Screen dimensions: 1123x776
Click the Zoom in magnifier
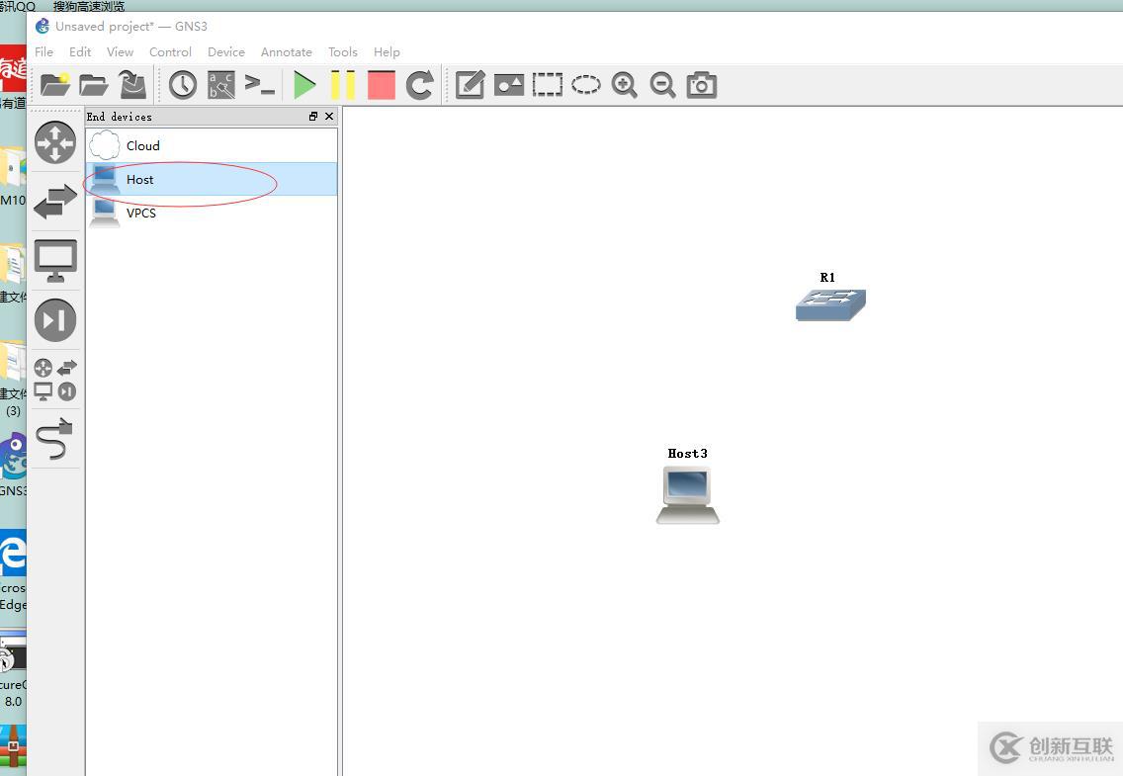tap(625, 84)
